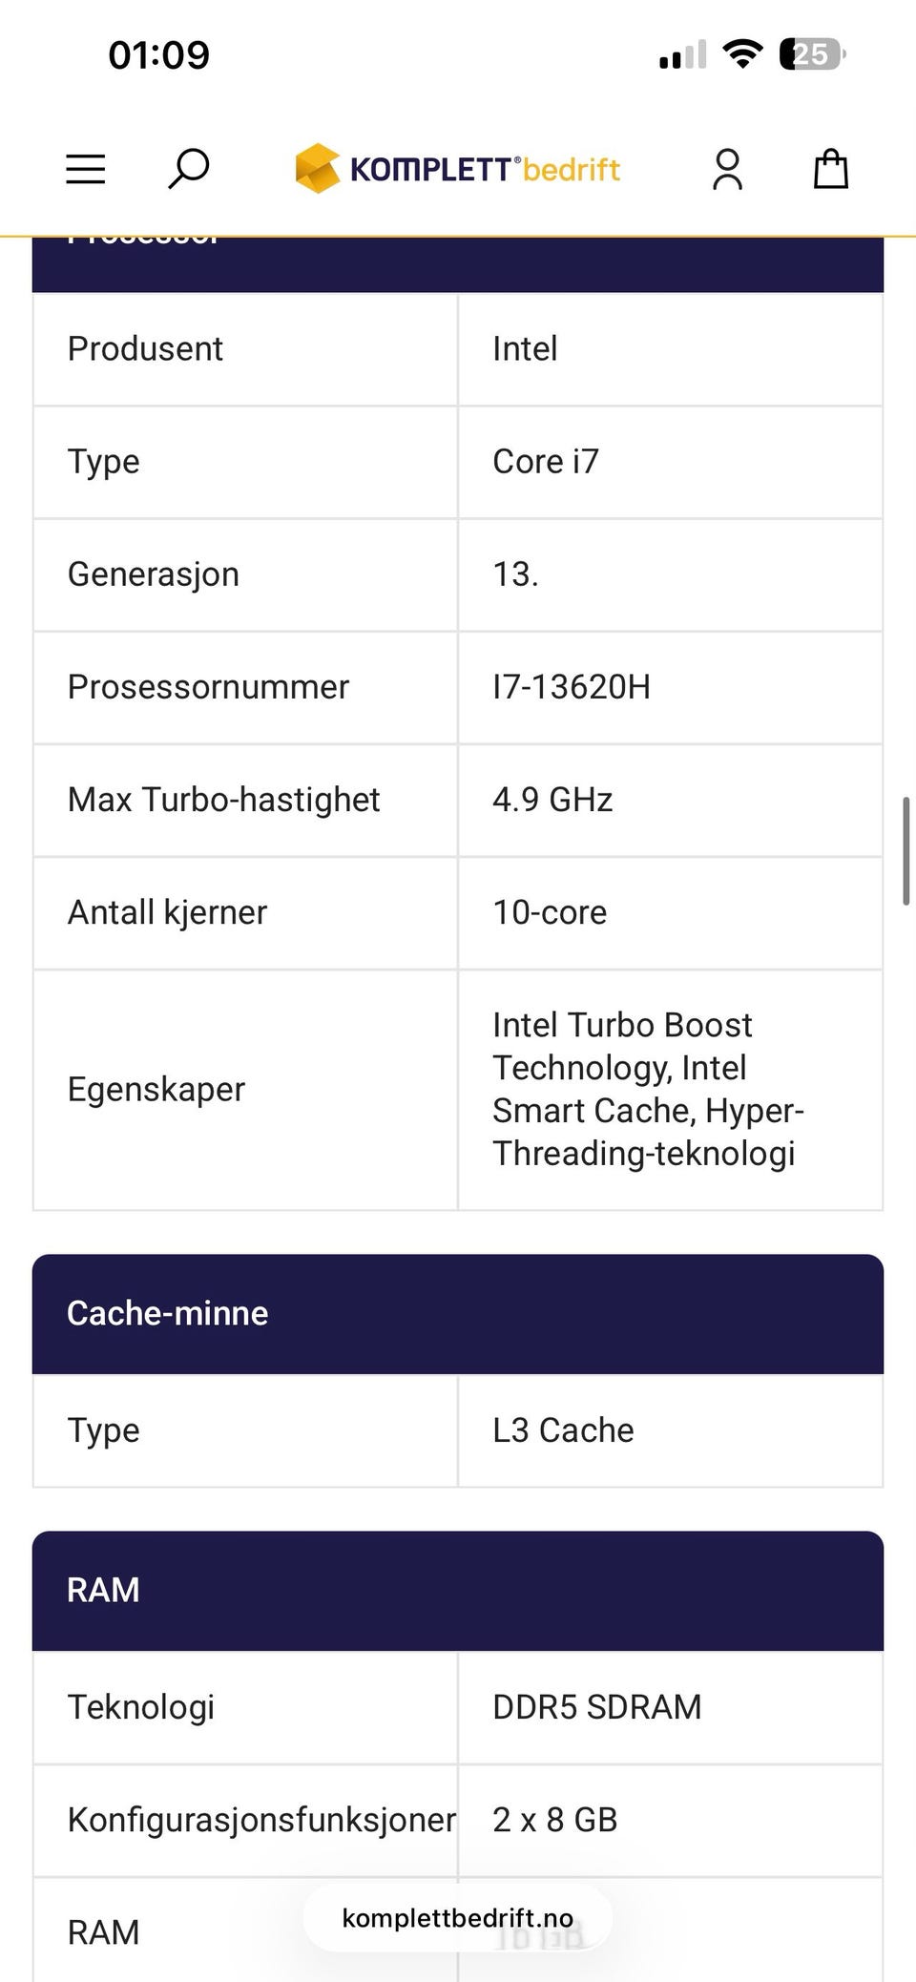The height and width of the screenshot is (1982, 916).
Task: Open the hamburger menu
Action: (x=85, y=169)
